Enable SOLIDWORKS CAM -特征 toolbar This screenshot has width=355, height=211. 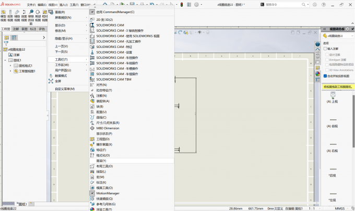pyautogui.click(x=132, y=47)
